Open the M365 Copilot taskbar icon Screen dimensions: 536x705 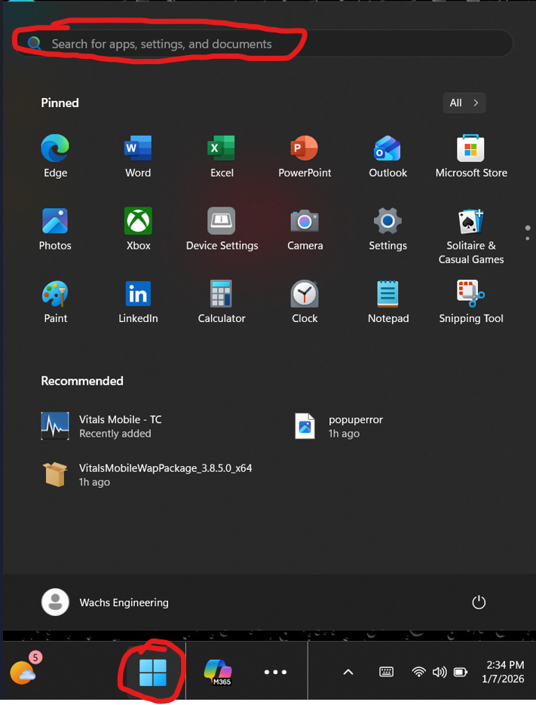[x=218, y=672]
